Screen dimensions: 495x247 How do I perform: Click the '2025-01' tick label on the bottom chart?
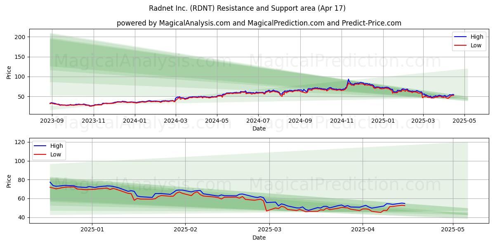(92, 229)
